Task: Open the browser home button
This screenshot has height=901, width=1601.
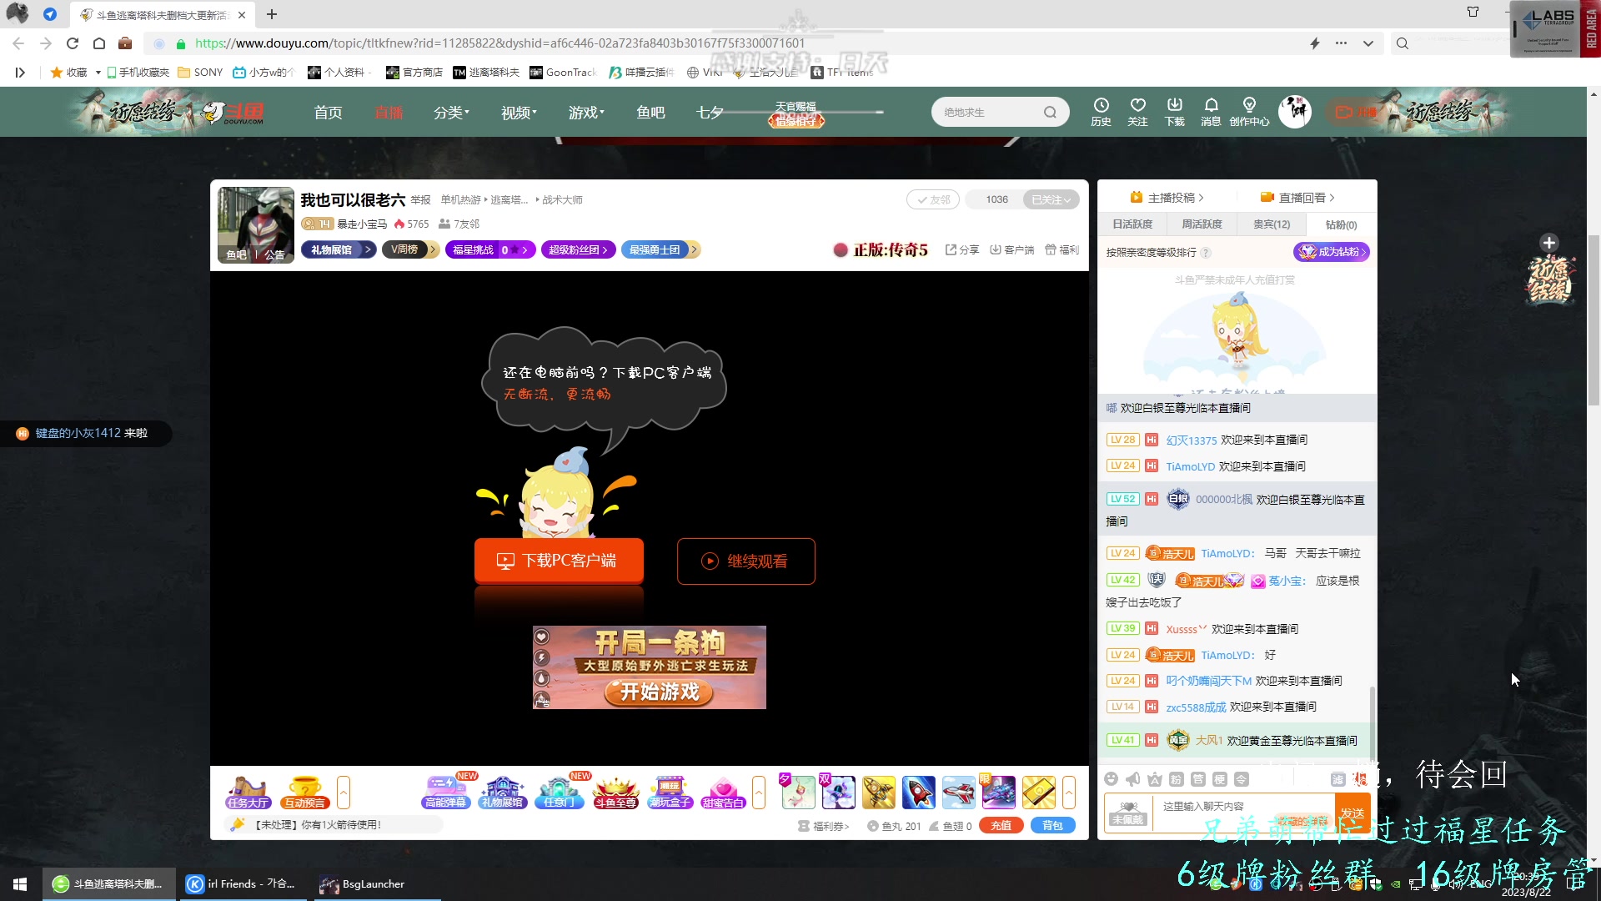Action: [x=99, y=43]
